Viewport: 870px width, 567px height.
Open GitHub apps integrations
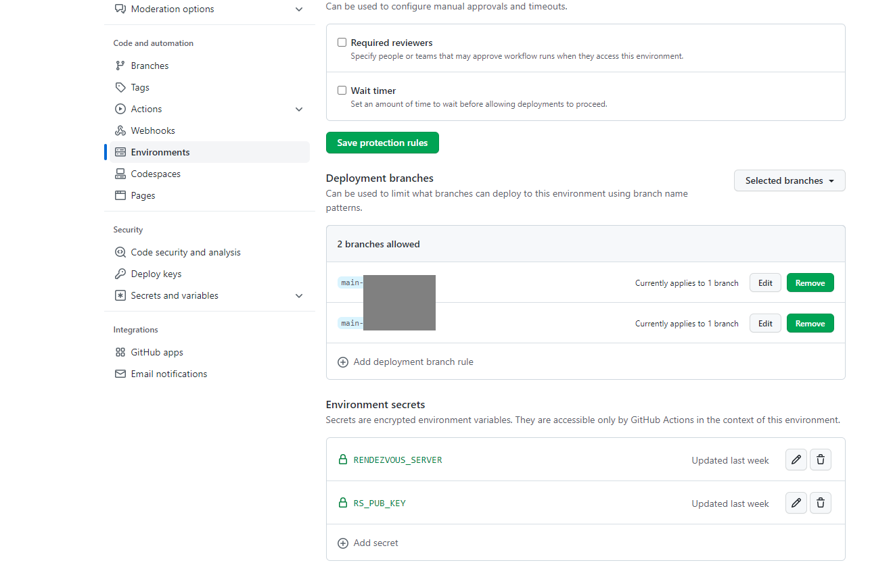click(x=156, y=352)
